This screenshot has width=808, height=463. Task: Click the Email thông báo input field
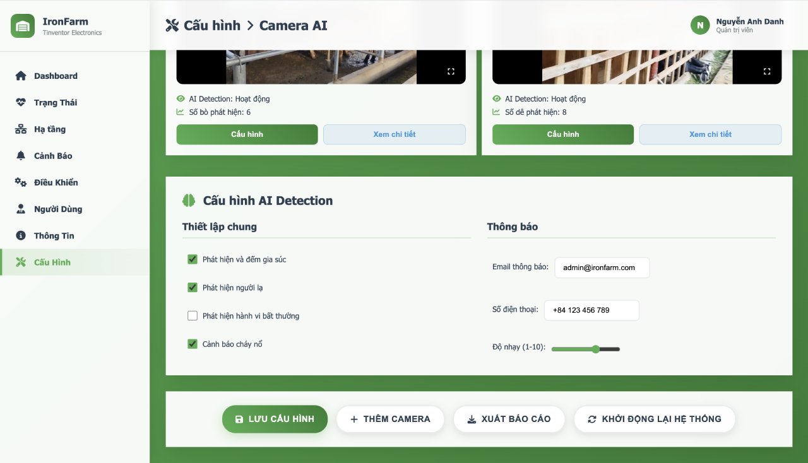click(x=602, y=267)
